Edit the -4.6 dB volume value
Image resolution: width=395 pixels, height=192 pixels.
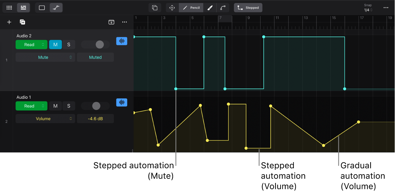coord(95,118)
